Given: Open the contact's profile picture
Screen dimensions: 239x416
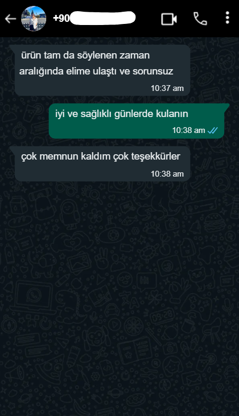Looking at the screenshot, I should [33, 19].
